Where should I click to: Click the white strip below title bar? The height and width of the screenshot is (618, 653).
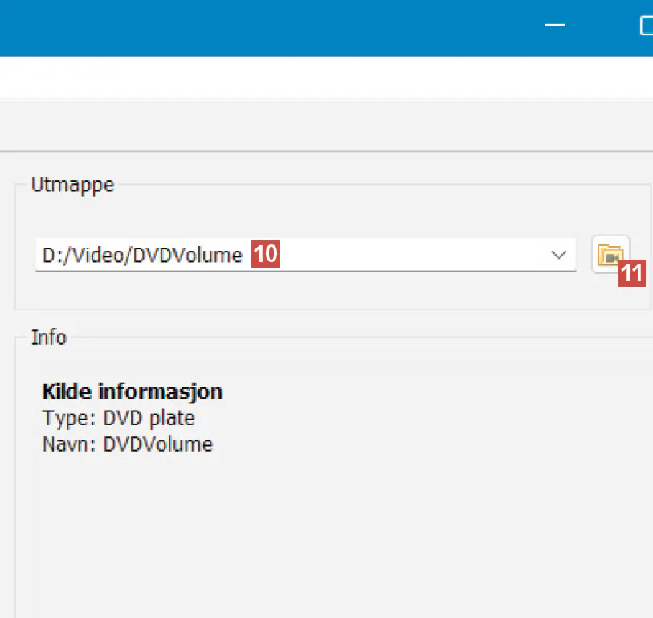coord(321,77)
